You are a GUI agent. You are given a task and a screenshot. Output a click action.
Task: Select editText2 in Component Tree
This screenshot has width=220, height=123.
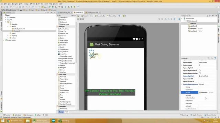(x=193, y=26)
